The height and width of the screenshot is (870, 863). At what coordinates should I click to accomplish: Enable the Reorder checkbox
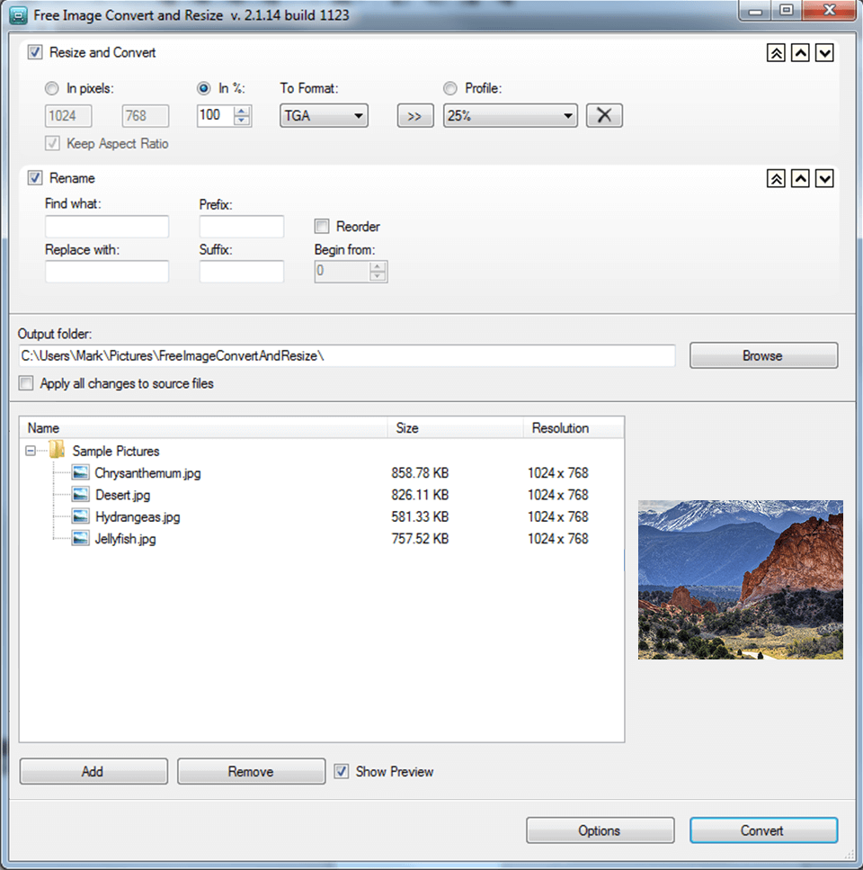coord(323,226)
